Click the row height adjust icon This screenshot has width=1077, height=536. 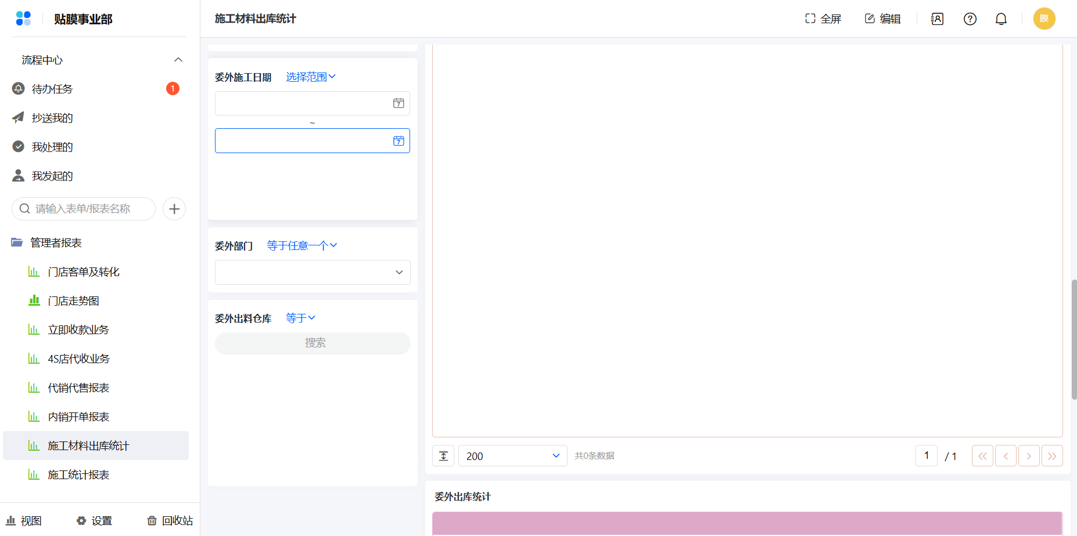coord(443,456)
